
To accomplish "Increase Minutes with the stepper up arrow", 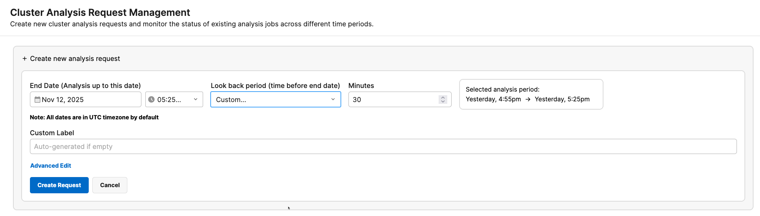I will tap(443, 97).
